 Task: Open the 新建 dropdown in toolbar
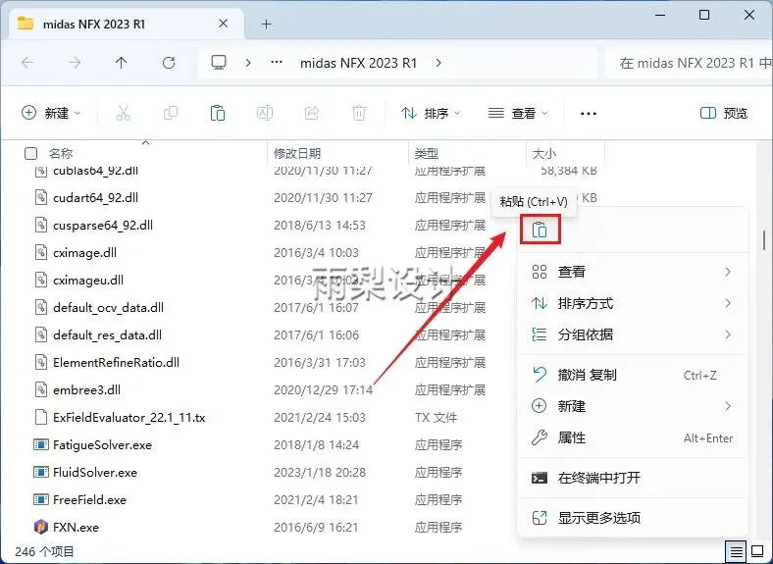pos(51,114)
